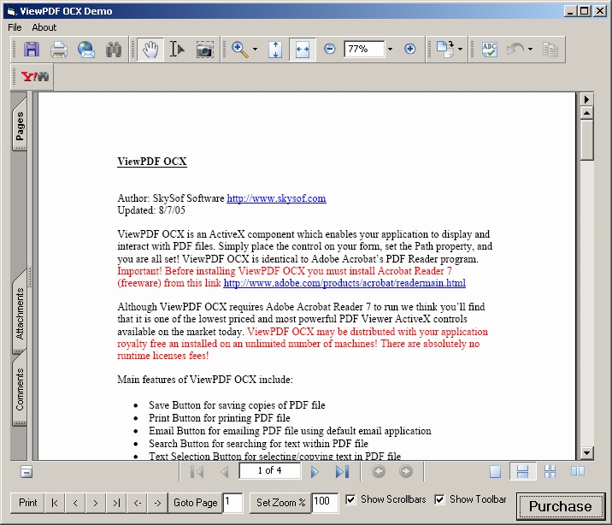Click the vertical scrollbar thumb
Screen dimensions: 612x525
[587, 139]
